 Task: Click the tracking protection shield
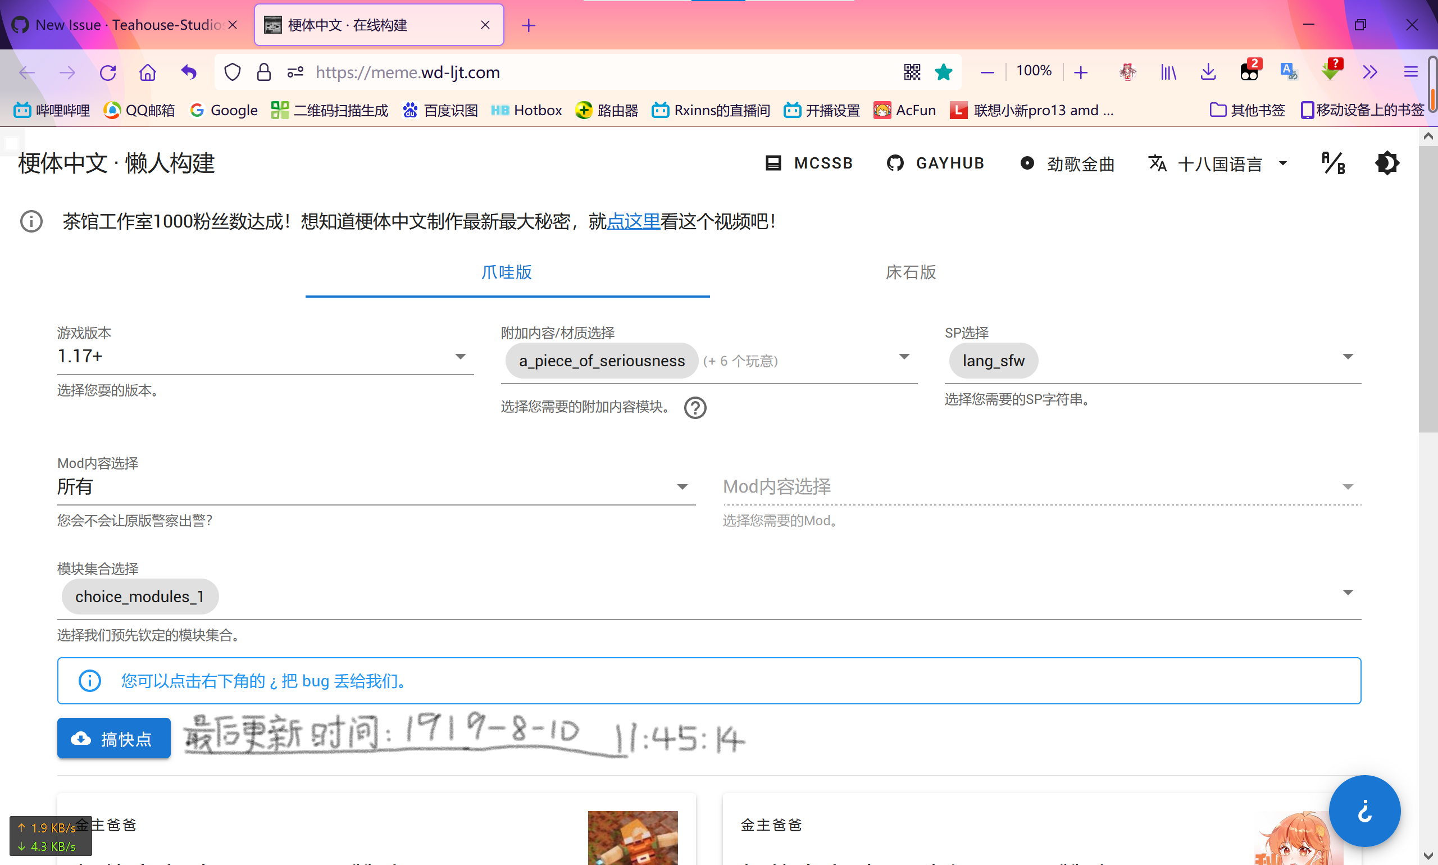pos(233,72)
